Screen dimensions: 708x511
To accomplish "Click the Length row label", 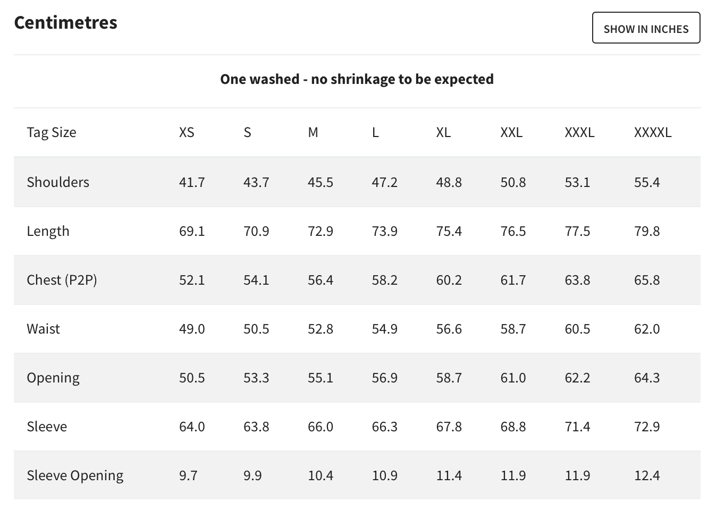I will [x=48, y=231].
